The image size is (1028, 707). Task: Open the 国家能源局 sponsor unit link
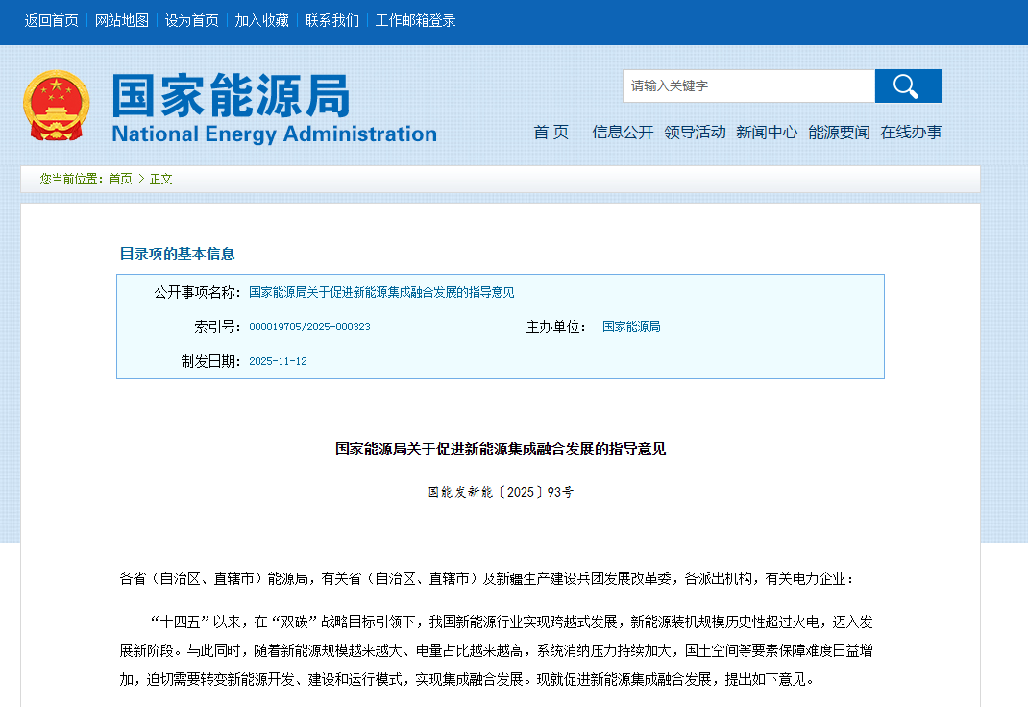(631, 327)
